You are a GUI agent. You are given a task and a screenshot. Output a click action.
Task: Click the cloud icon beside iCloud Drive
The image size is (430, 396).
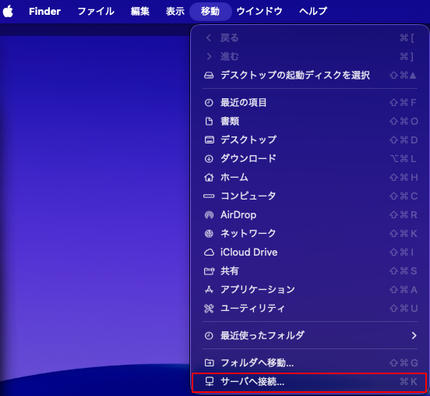pos(209,253)
